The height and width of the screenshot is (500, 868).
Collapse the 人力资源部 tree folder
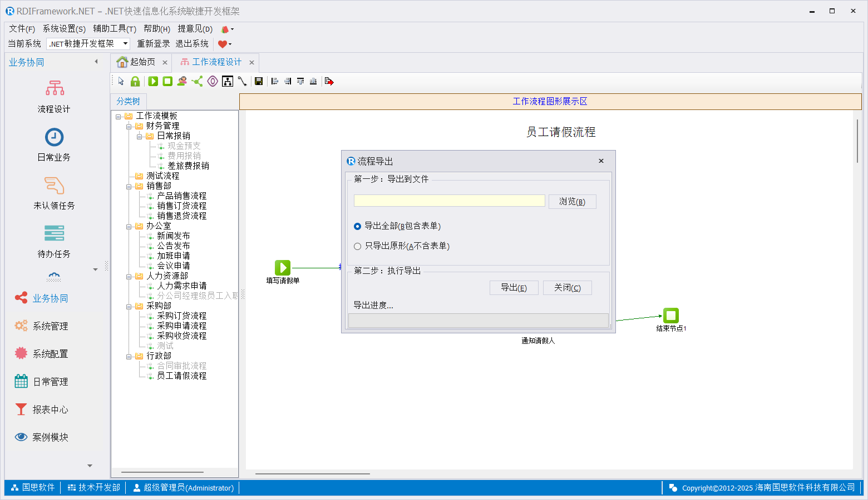(129, 276)
